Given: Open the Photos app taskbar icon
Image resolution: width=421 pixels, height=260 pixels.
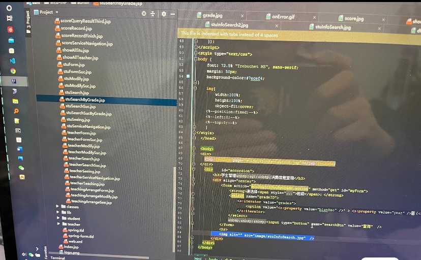Looking at the screenshot, I should pos(20,158).
